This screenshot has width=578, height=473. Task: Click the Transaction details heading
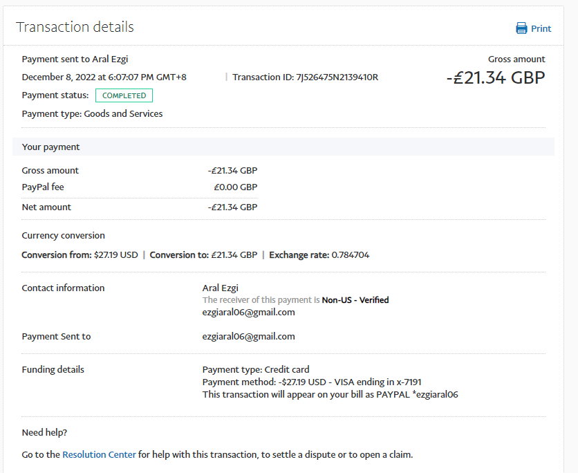coord(75,27)
